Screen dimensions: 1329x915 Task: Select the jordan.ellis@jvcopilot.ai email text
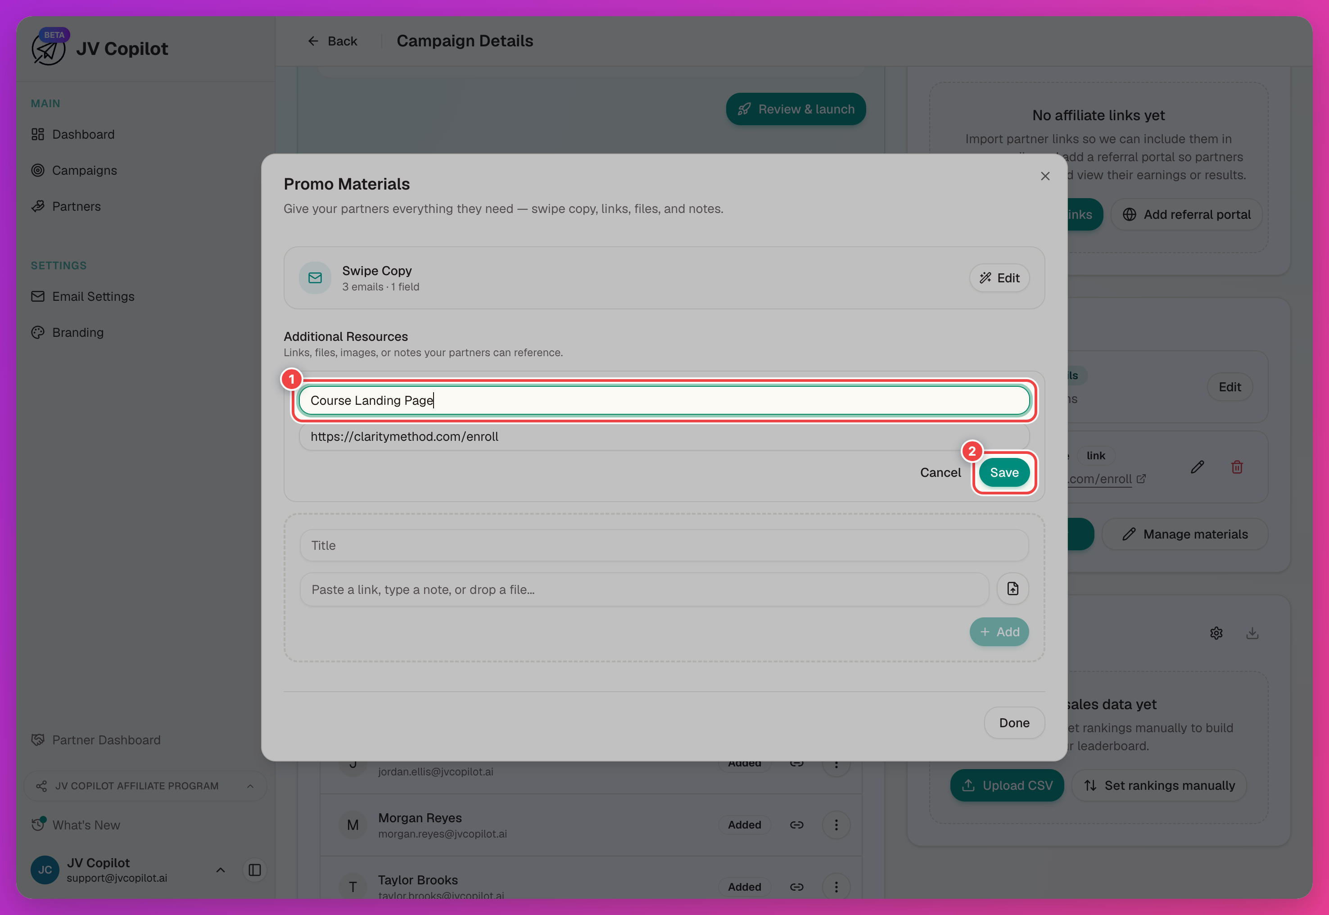pos(435,772)
